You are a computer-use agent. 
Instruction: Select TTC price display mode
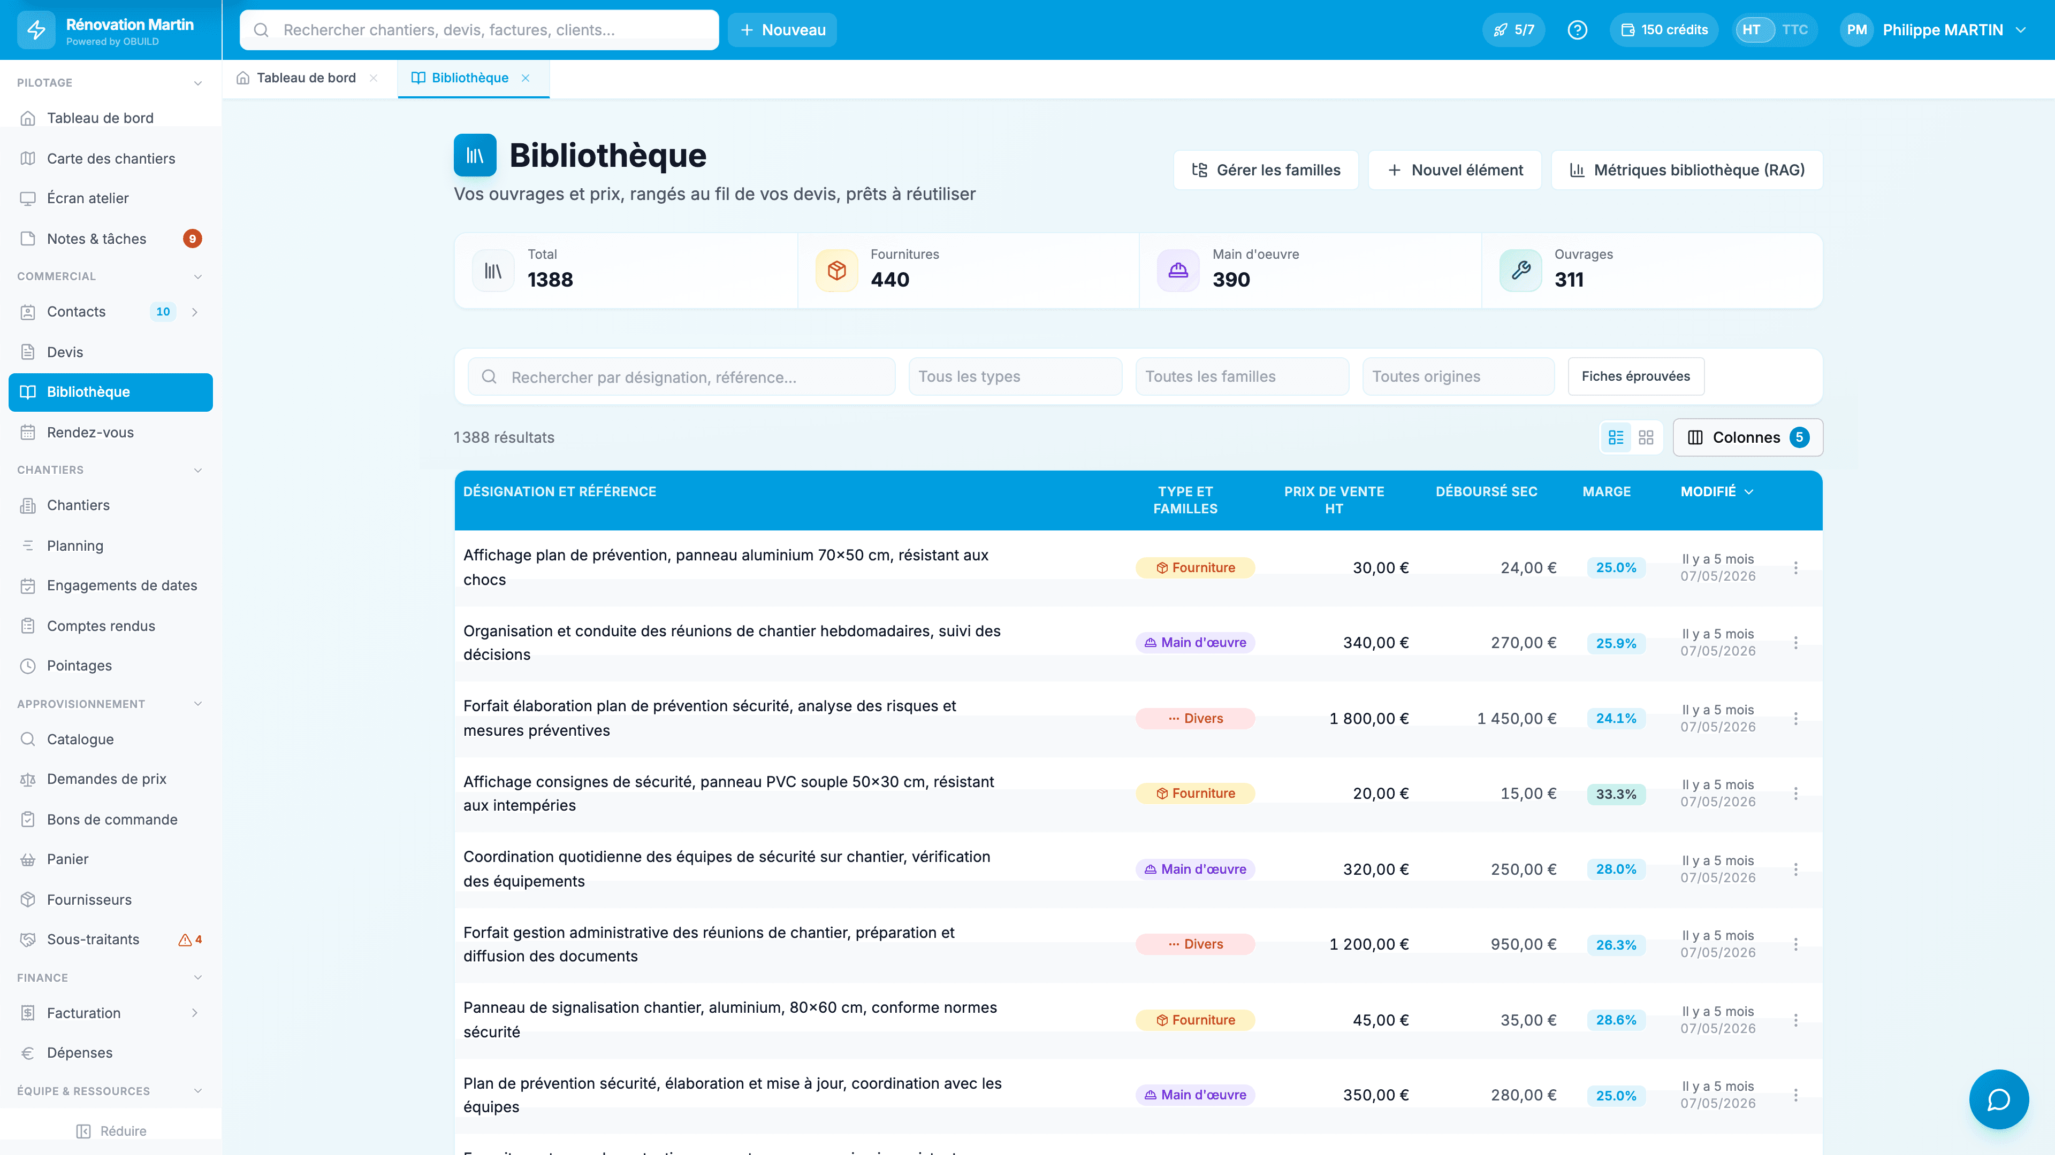point(1795,29)
